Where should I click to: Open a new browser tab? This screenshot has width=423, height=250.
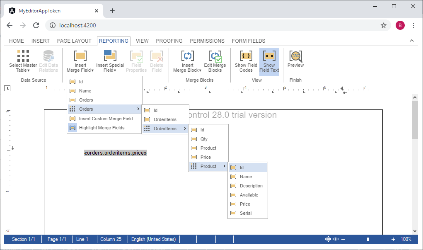pyautogui.click(x=112, y=11)
